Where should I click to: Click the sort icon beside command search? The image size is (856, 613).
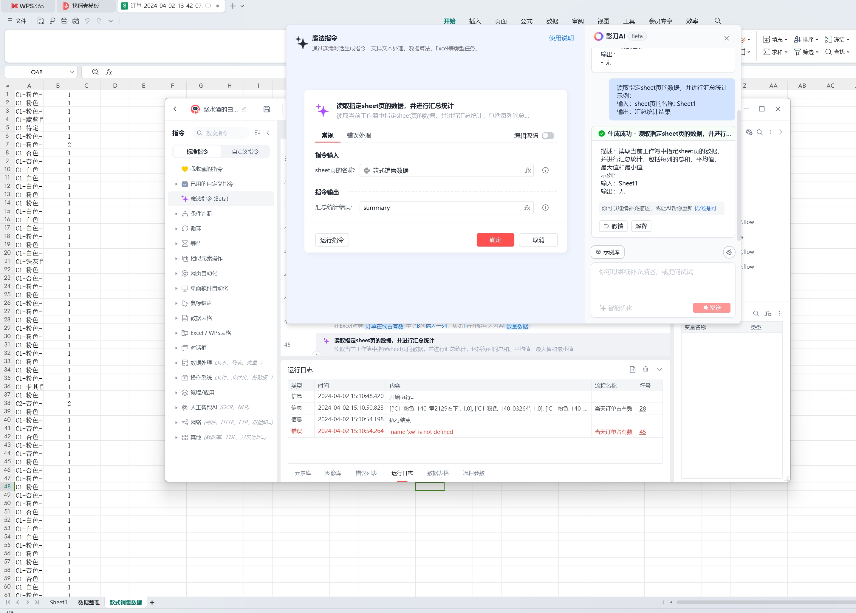coord(257,133)
